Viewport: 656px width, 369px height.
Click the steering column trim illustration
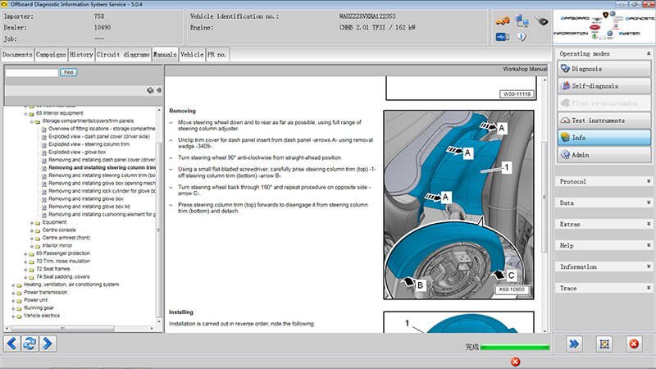pos(459,205)
